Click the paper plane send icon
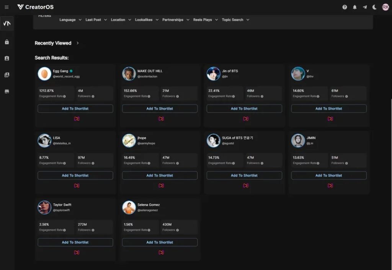Viewport: 392px width, 270px height. 365,7
